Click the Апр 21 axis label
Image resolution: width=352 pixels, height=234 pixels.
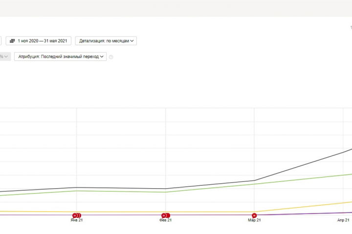pos(343,220)
